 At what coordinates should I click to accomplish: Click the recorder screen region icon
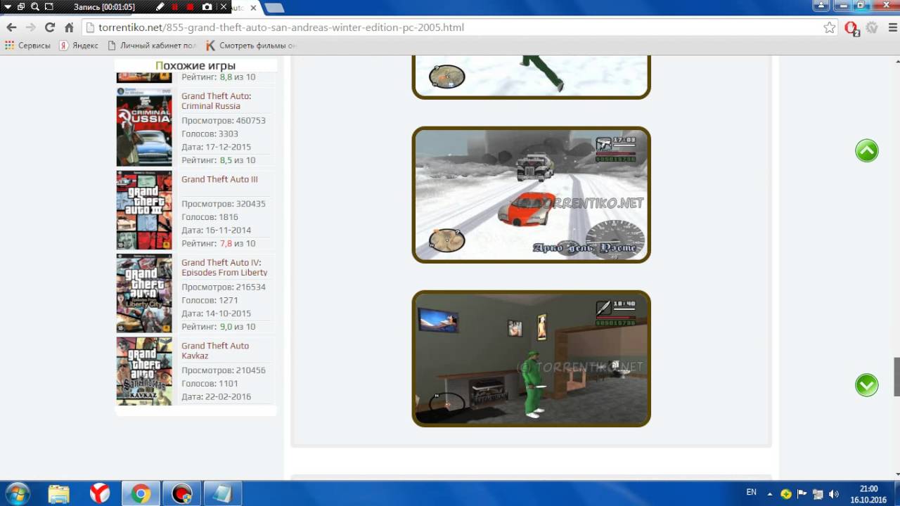point(49,7)
